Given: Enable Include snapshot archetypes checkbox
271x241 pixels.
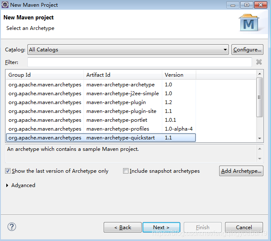Looking at the screenshot, I should pos(126,171).
